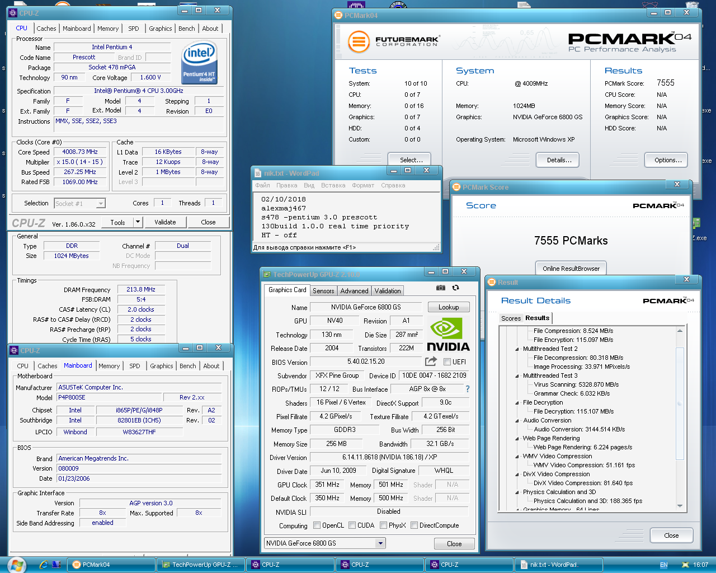The width and height of the screenshot is (716, 573).
Task: Click the Details... button in PCMark04
Action: (559, 160)
